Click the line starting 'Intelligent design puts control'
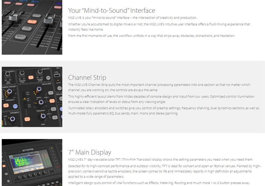265x186 pixels. pyautogui.click(x=159, y=183)
